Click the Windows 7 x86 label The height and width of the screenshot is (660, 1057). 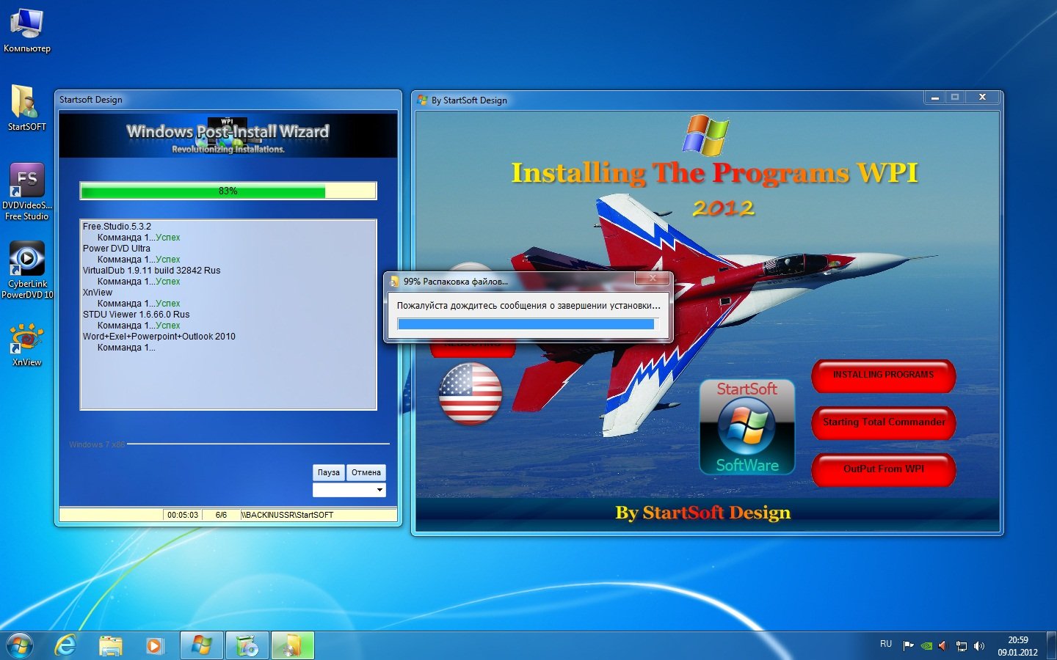97,444
